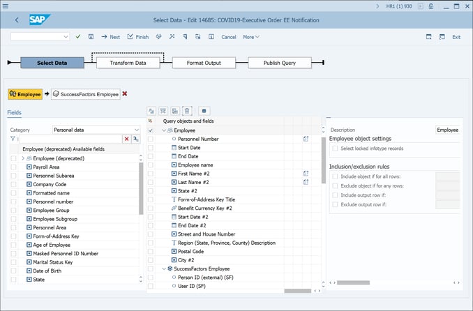Viewport: 473px width, 311px height.
Task: Check Exclude object if for any rows
Action: coord(335,185)
